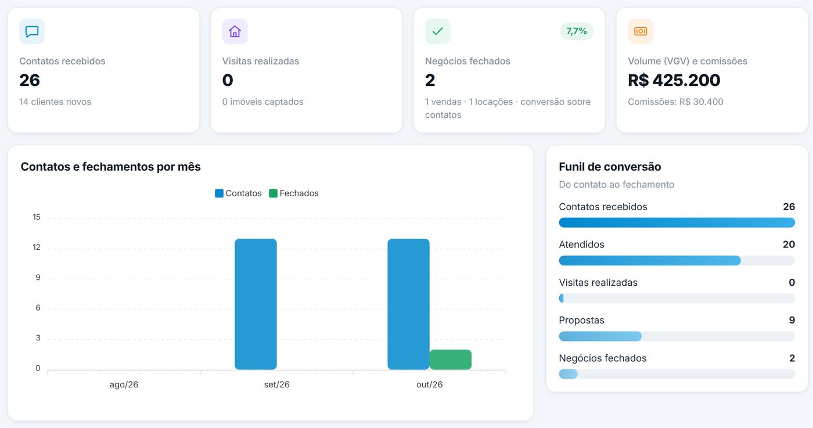Click the 'Do contato ao fechamento' subtitle
This screenshot has height=428, width=813.
click(x=616, y=185)
